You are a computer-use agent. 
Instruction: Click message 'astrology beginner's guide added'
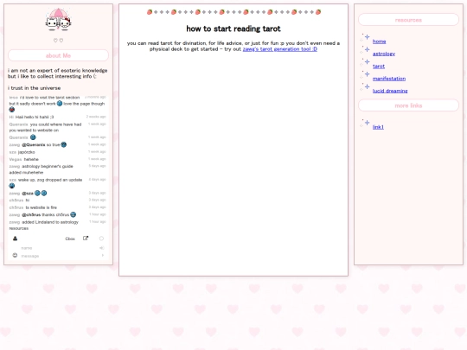coord(42,169)
